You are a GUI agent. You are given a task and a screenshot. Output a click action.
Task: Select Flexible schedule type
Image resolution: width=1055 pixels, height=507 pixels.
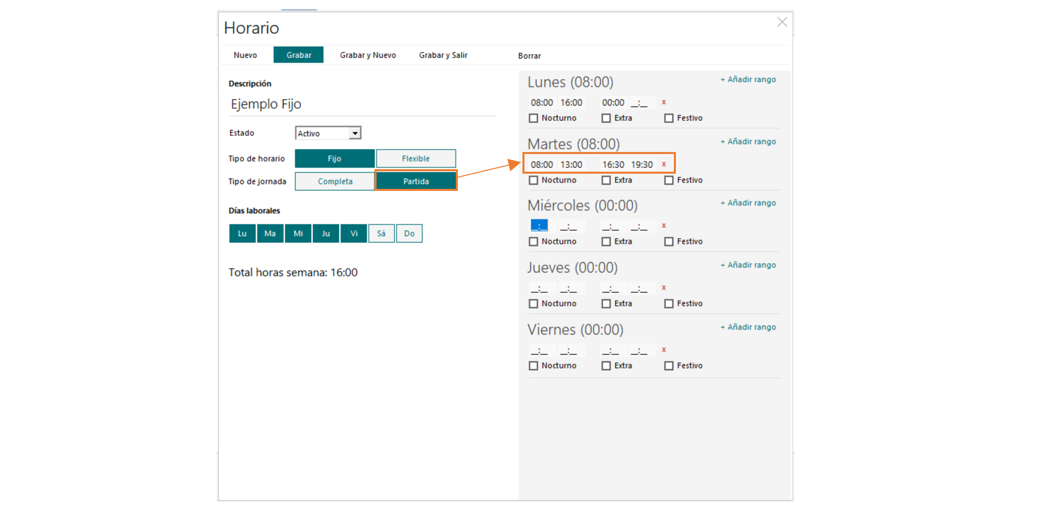416,159
